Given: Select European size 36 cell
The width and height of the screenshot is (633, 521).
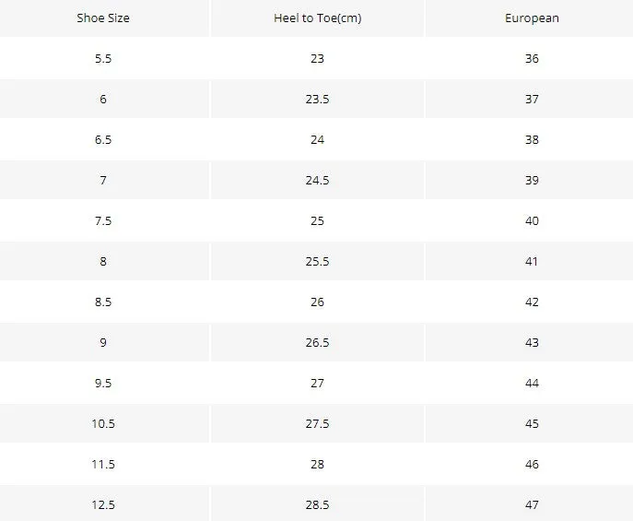Looking at the screenshot, I should [x=532, y=59].
